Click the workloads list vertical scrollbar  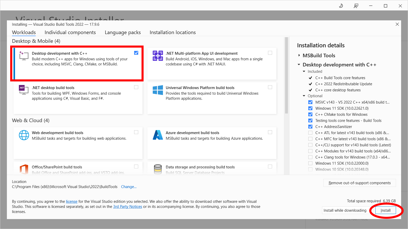286,76
